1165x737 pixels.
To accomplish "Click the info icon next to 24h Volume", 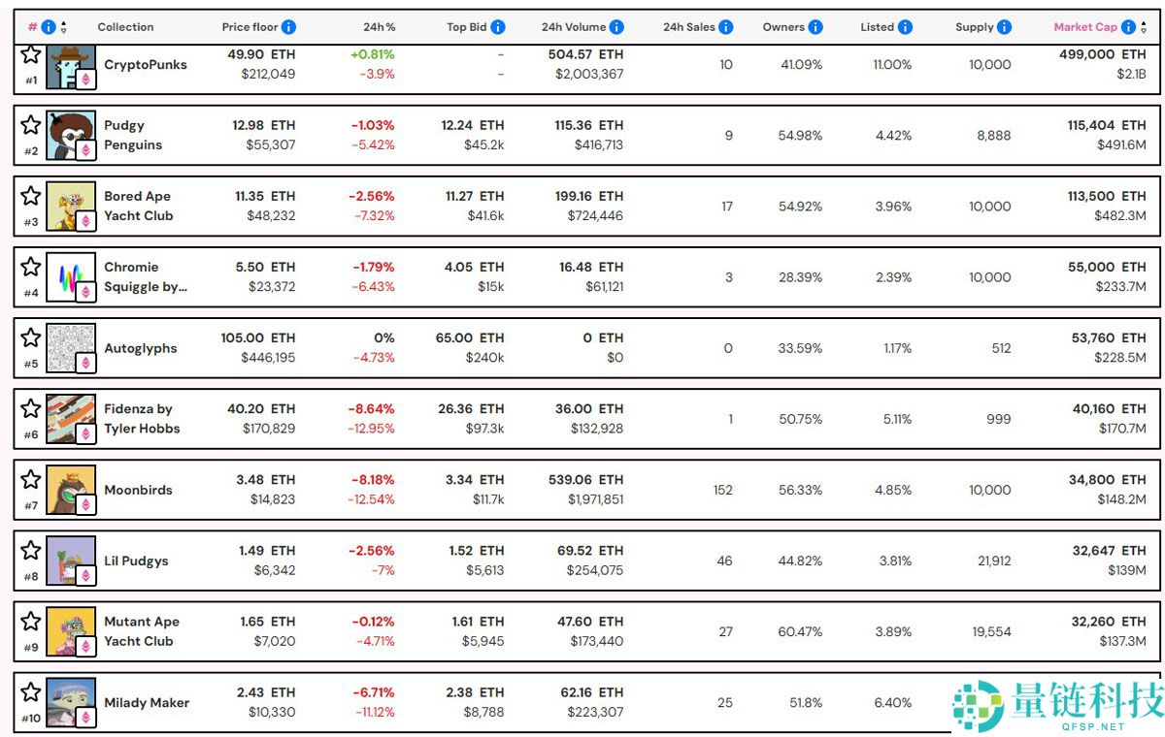I will 618,27.
